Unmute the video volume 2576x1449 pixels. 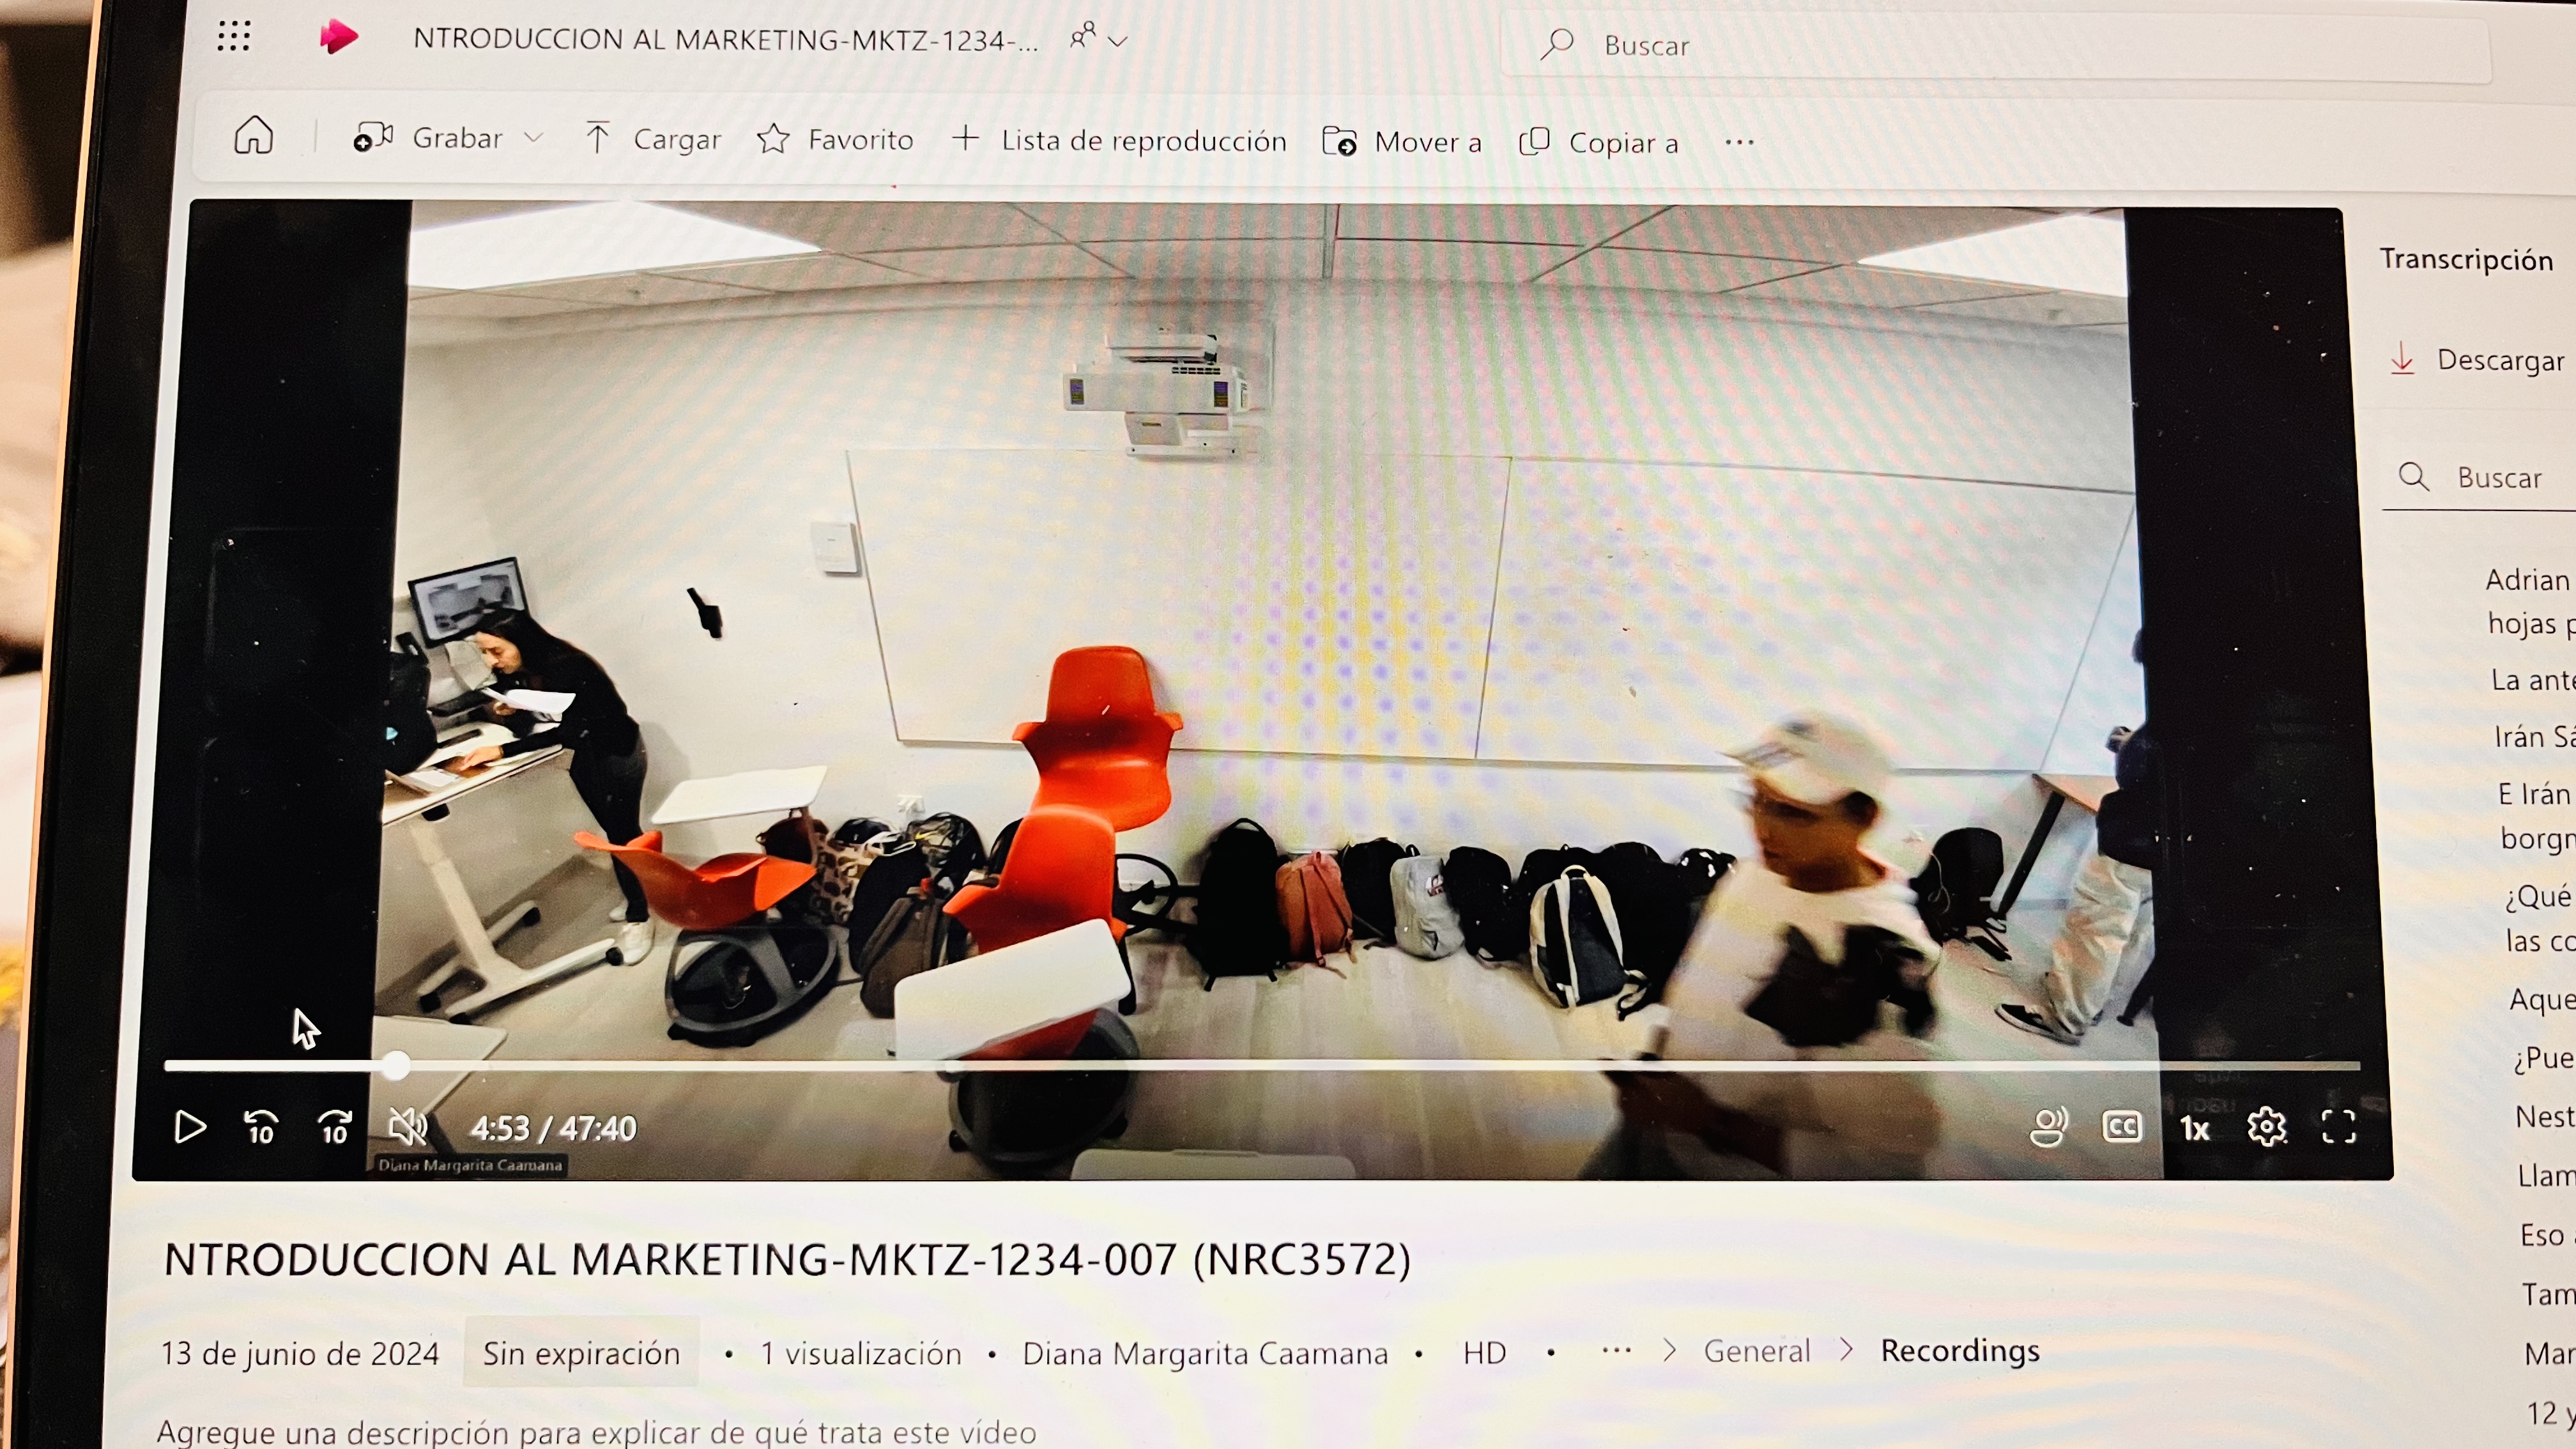(x=408, y=1127)
